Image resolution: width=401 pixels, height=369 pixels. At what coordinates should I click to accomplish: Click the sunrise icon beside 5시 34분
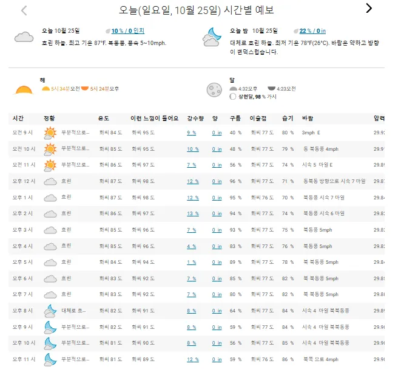coord(45,89)
